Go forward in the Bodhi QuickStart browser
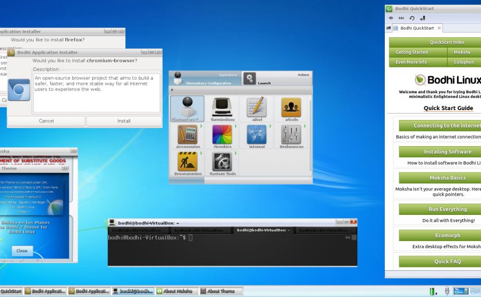Image resolution: width=481 pixels, height=297 pixels. pyautogui.click(x=401, y=18)
